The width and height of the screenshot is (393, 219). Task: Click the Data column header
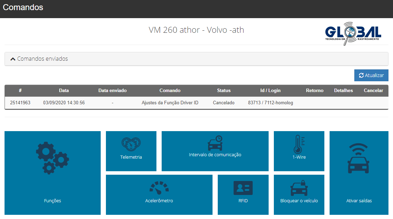pos(64,90)
